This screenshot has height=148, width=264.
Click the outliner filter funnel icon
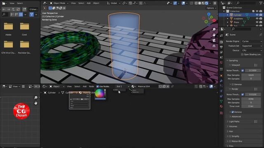(x=261, y=3)
